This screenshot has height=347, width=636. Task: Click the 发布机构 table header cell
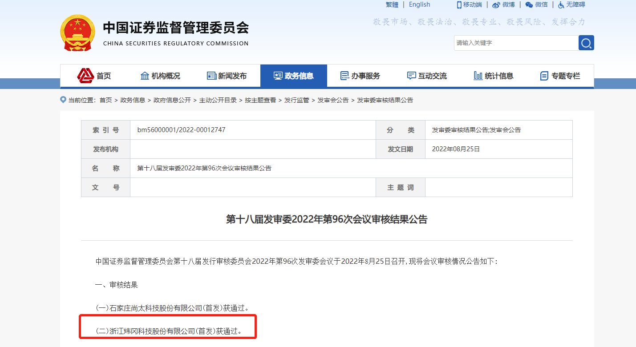105,149
